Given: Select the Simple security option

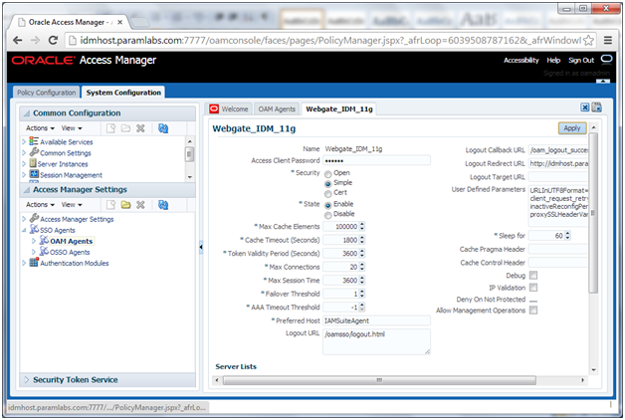Looking at the screenshot, I should (328, 184).
